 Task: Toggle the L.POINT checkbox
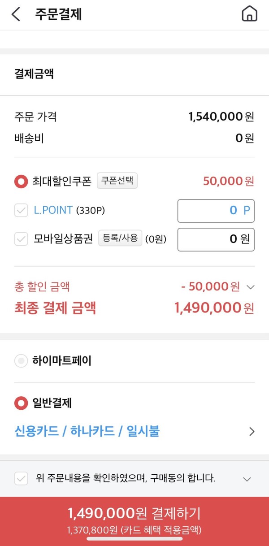click(x=21, y=210)
